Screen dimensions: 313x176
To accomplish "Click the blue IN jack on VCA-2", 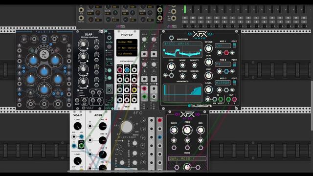I will point(74,146).
